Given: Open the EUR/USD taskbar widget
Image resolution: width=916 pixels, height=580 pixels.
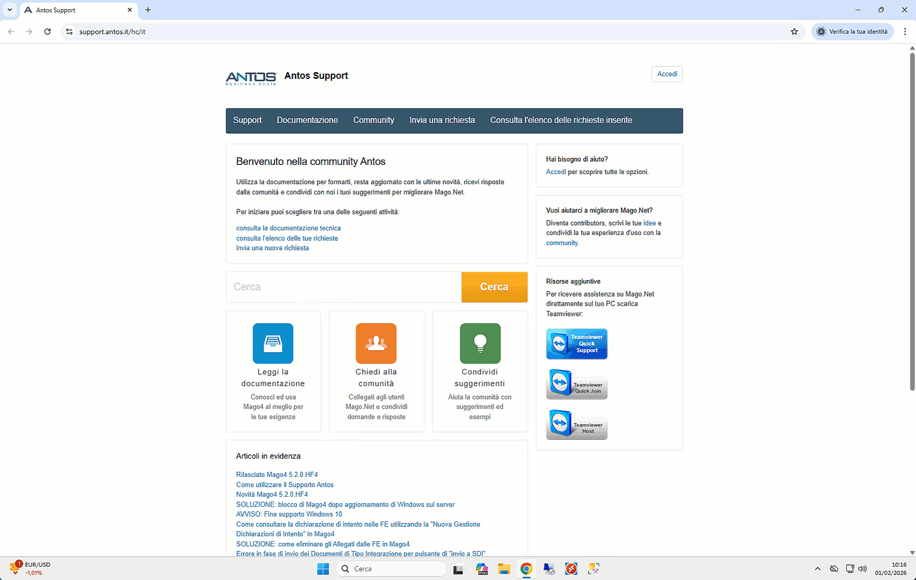Looking at the screenshot, I should [30, 568].
